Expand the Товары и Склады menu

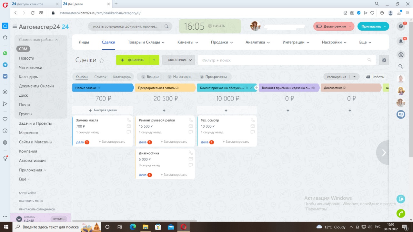tap(146, 42)
